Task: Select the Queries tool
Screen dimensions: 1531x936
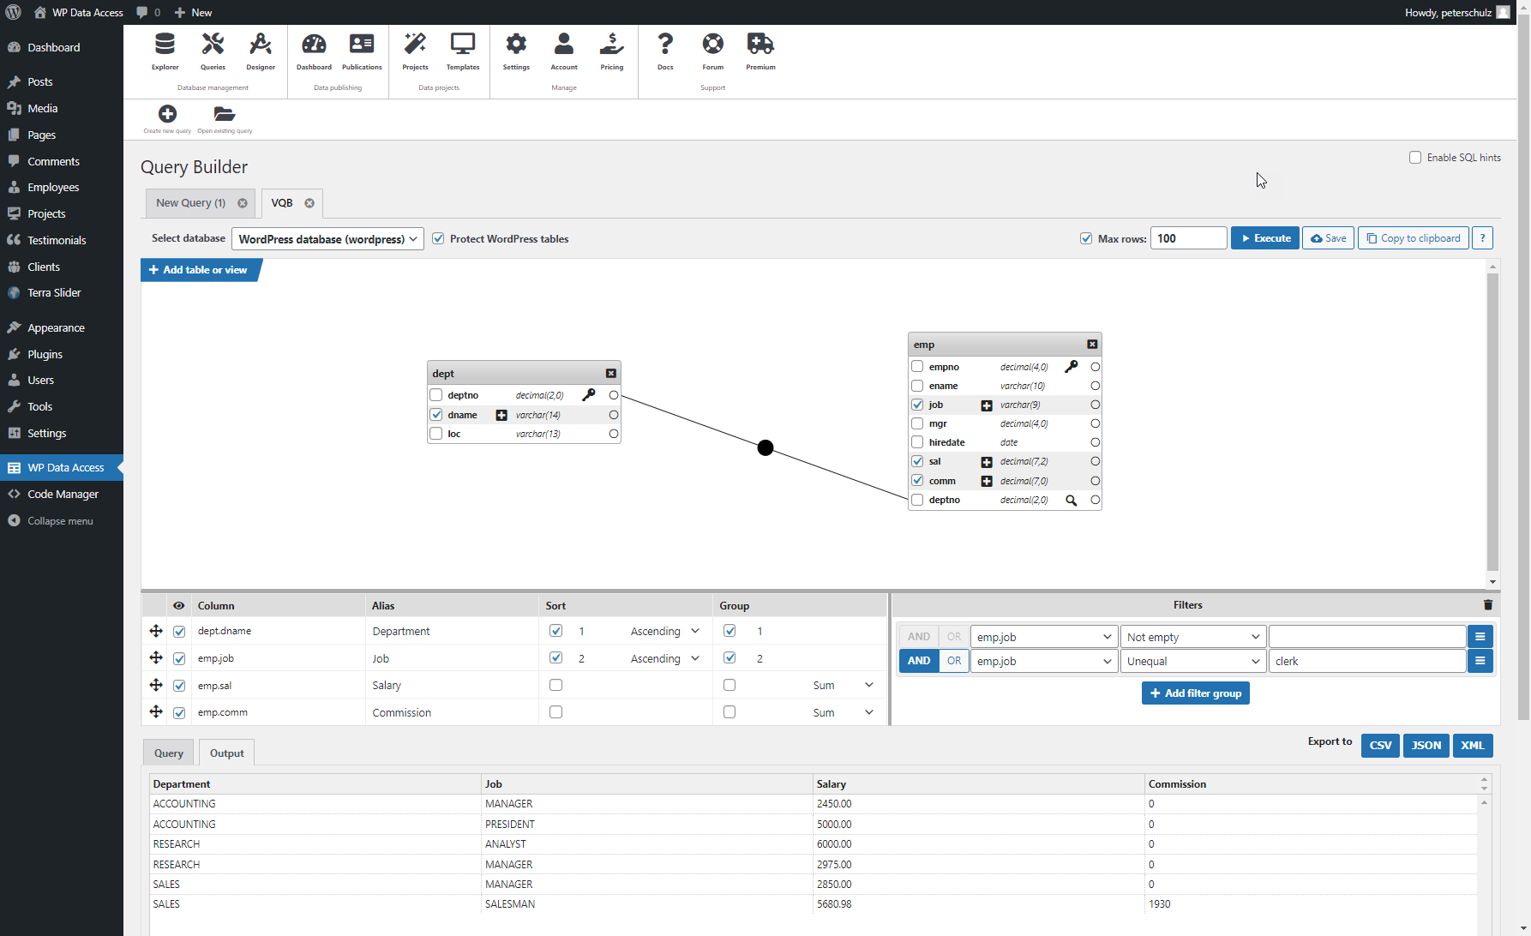Action: 212,51
